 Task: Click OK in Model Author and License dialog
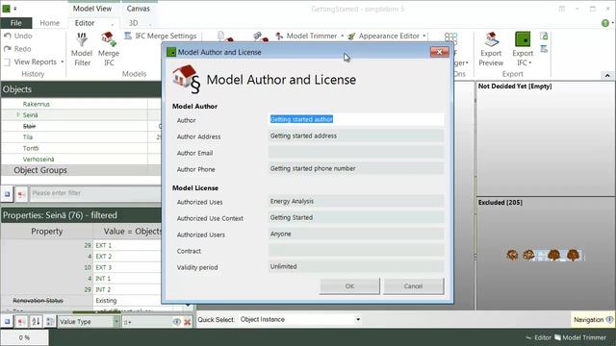coord(349,286)
